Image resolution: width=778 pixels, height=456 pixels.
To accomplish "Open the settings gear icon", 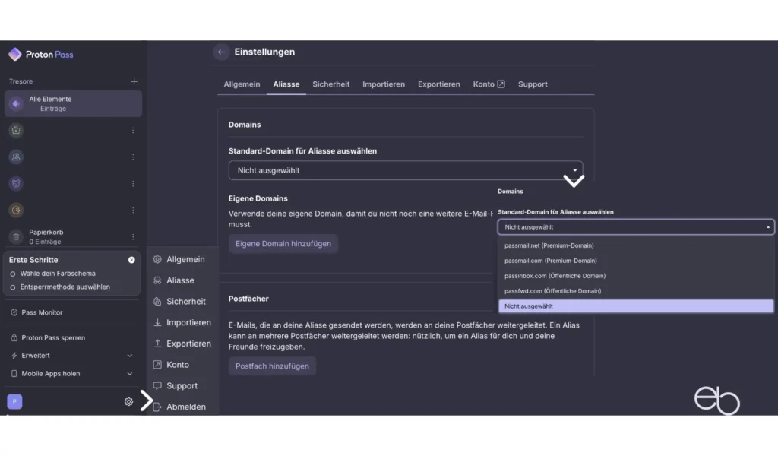I will [x=128, y=402].
